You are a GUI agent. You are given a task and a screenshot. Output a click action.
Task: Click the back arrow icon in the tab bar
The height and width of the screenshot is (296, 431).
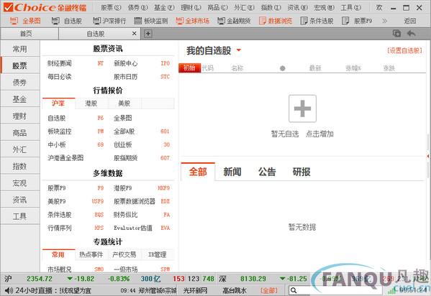(411, 34)
